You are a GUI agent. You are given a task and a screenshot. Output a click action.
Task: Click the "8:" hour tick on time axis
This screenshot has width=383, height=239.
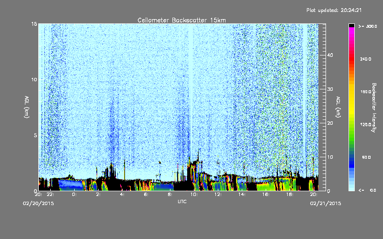pos(170,195)
